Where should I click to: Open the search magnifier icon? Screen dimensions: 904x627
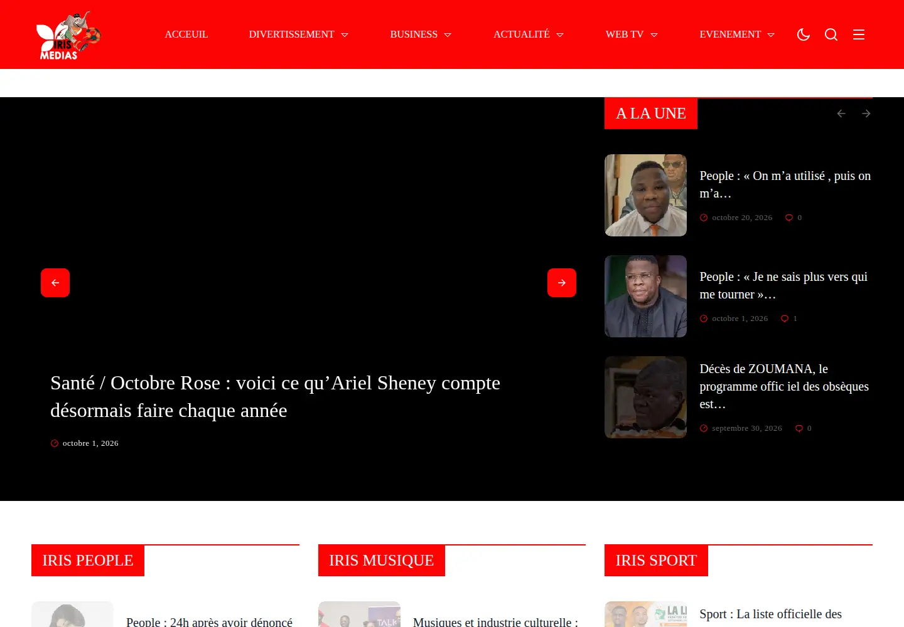pyautogui.click(x=831, y=34)
